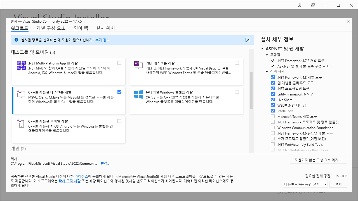This screenshot has height=201, width=358.
Task: Click the 데스크톱 및 모바일 (5) heading
Action: pos(33,52)
